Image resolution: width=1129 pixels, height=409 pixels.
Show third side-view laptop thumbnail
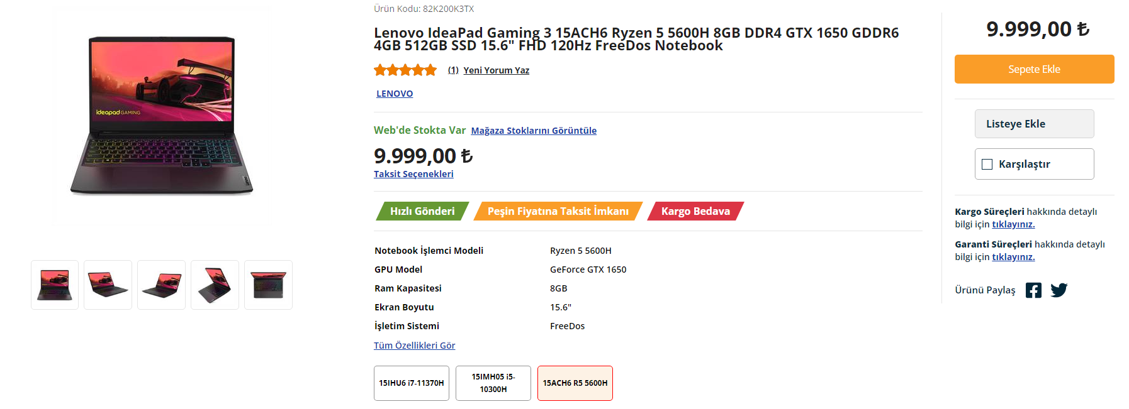(162, 285)
